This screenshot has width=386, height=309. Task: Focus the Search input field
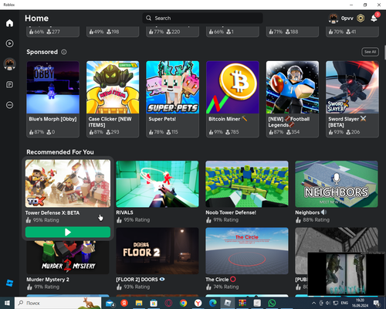pyautogui.click(x=203, y=18)
